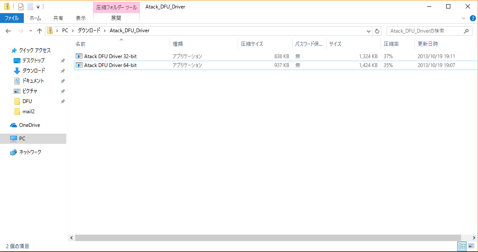The height and width of the screenshot is (252, 478).
Task: Click the search magnifier icon
Action: click(466, 31)
